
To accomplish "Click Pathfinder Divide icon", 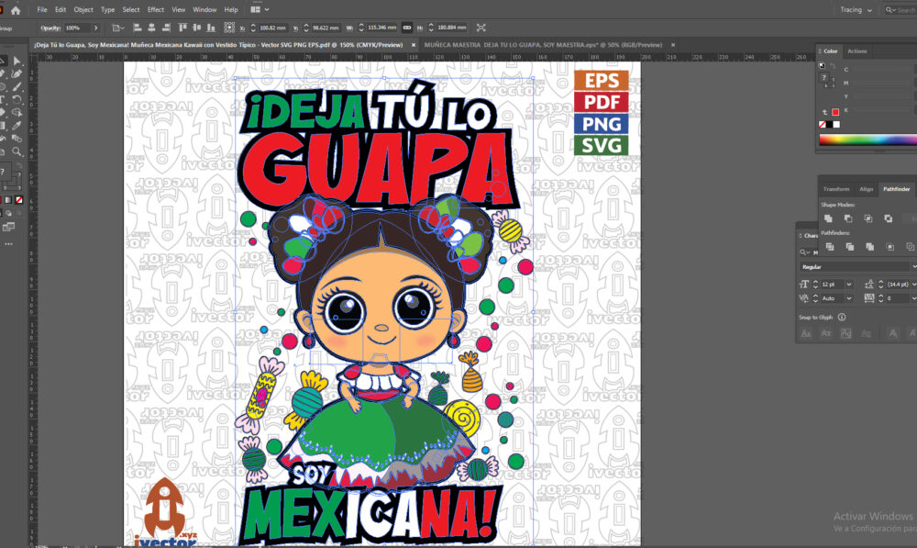I will (x=829, y=247).
